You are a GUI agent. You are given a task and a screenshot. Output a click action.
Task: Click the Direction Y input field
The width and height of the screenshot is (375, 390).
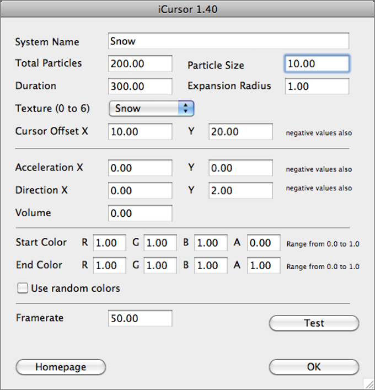pos(240,191)
